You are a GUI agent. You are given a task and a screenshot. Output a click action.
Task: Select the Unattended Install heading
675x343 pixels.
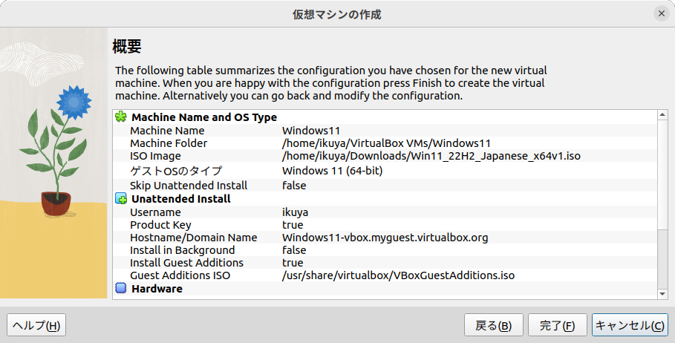(180, 198)
